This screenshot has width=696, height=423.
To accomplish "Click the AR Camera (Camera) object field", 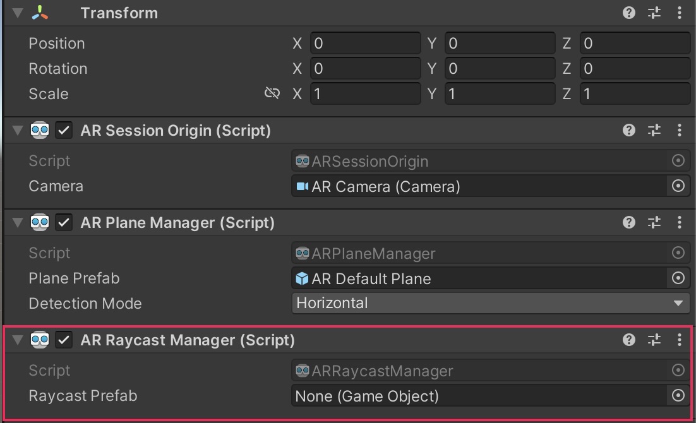I will coord(479,186).
